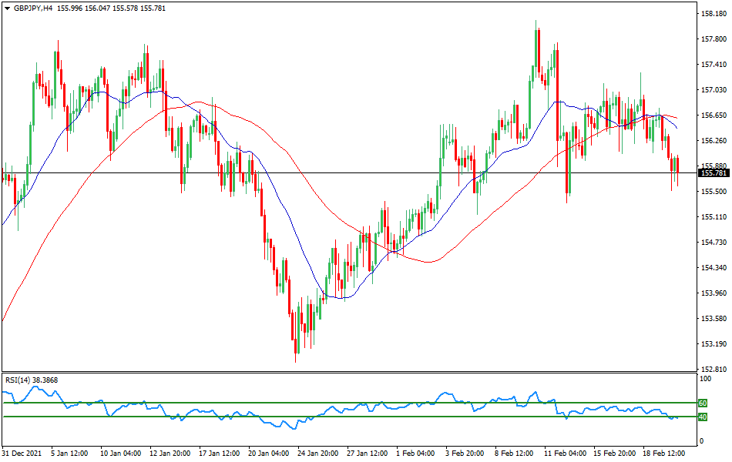Image resolution: width=732 pixels, height=462 pixels.
Task: Click the 31 Dec 2021 time label
Action: click(24, 454)
